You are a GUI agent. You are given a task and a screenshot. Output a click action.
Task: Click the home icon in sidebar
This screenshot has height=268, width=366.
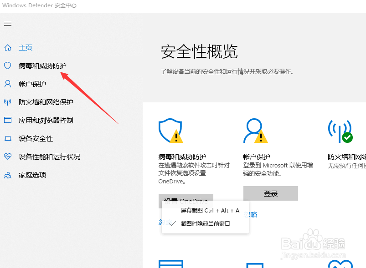(8, 47)
